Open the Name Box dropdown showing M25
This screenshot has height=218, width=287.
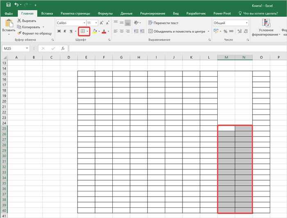coord(27,48)
